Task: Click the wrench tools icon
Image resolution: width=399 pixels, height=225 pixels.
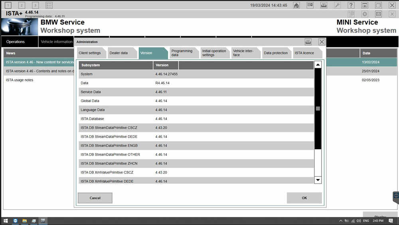Action: point(337,5)
